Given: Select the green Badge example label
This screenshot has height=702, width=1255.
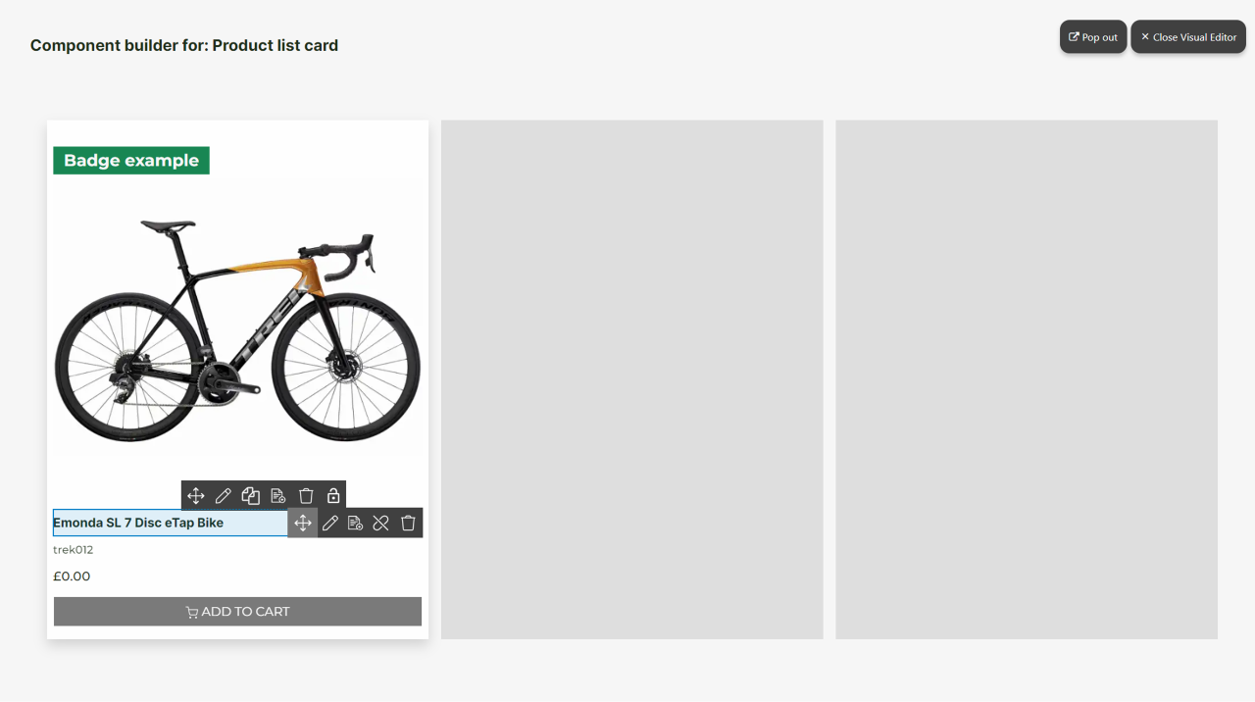Looking at the screenshot, I should click(131, 161).
